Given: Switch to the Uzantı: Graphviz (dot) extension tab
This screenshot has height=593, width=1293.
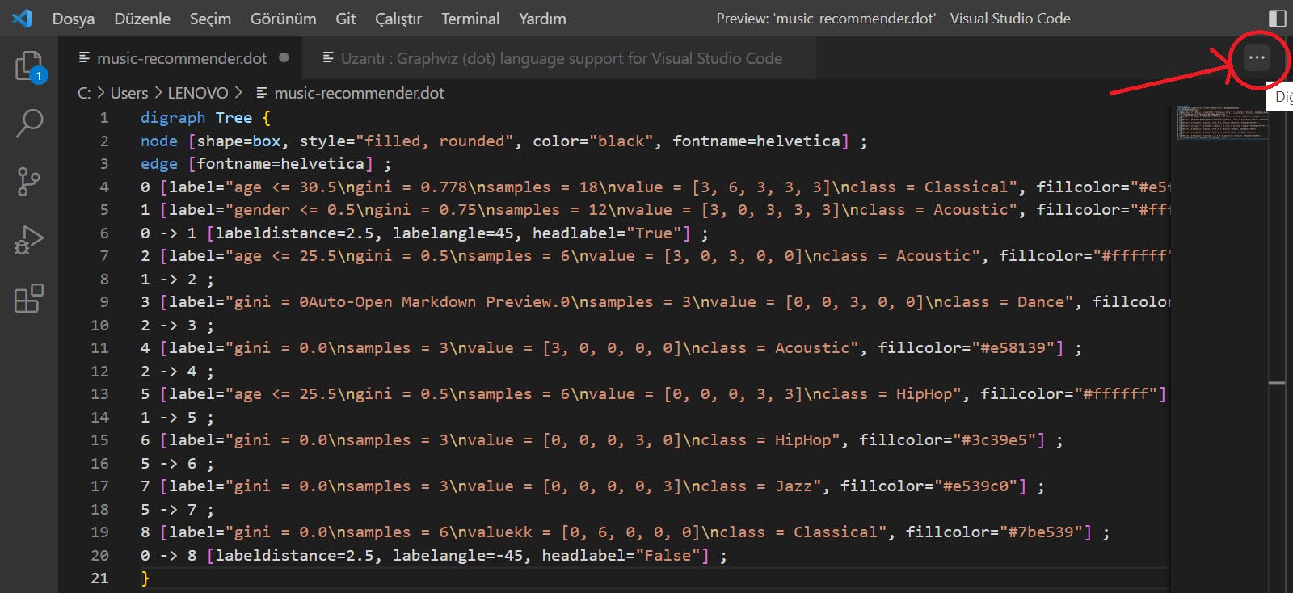Looking at the screenshot, I should [x=559, y=57].
